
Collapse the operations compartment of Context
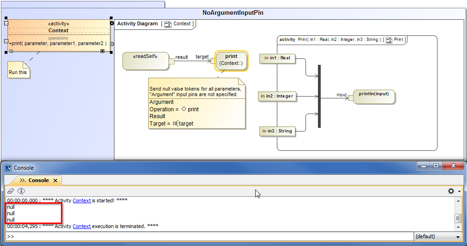[6, 41]
